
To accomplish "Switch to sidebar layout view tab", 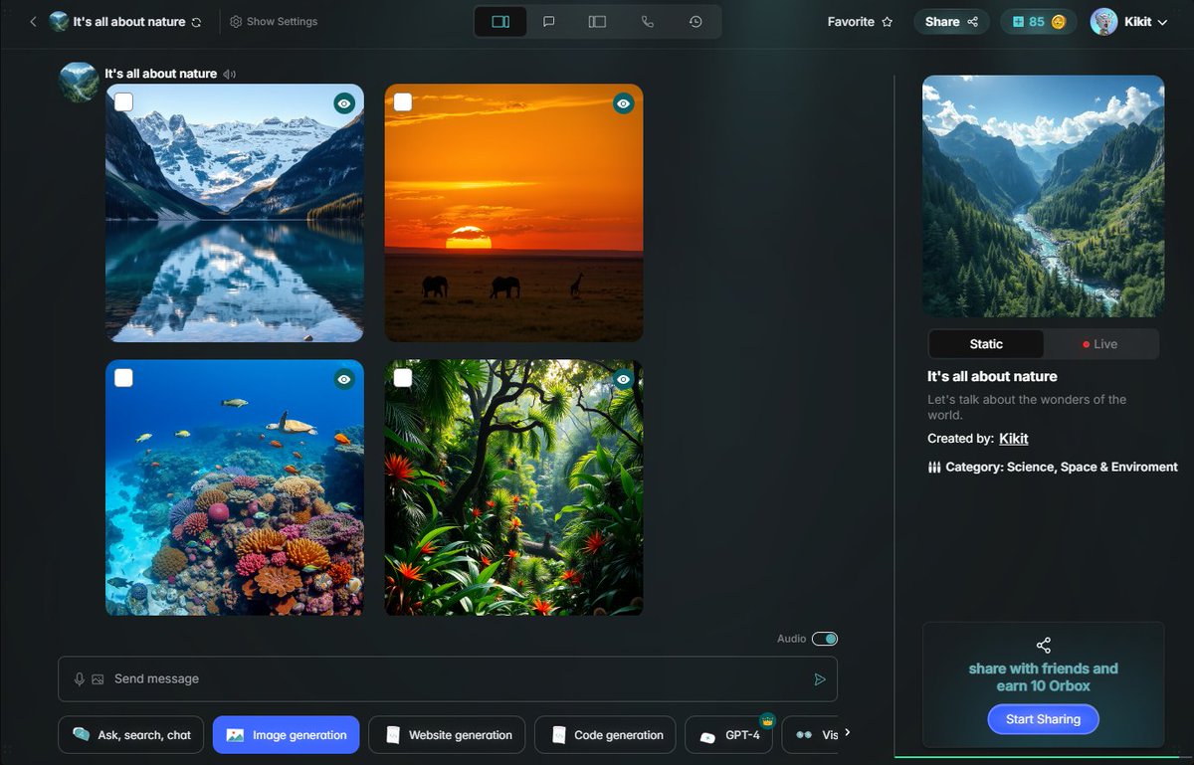I will coord(597,21).
